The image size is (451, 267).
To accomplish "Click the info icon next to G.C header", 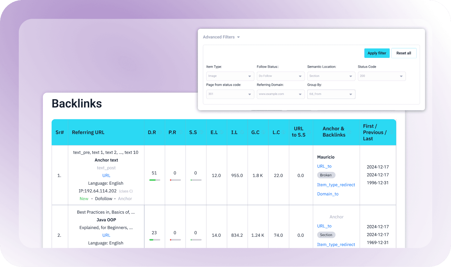I will (x=263, y=132).
